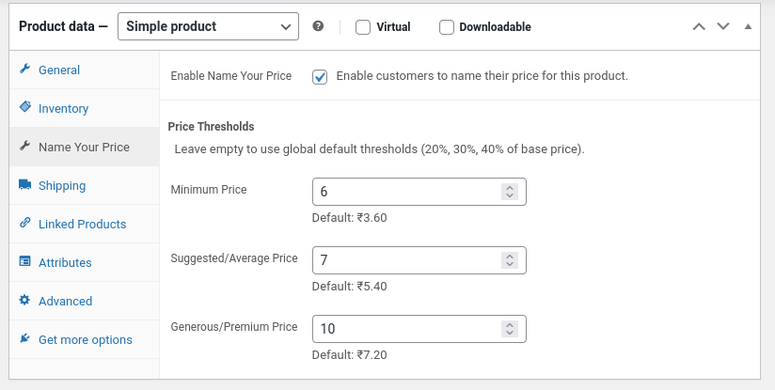The width and height of the screenshot is (775, 390).
Task: Focus the Minimum Price input field
Action: point(419,192)
